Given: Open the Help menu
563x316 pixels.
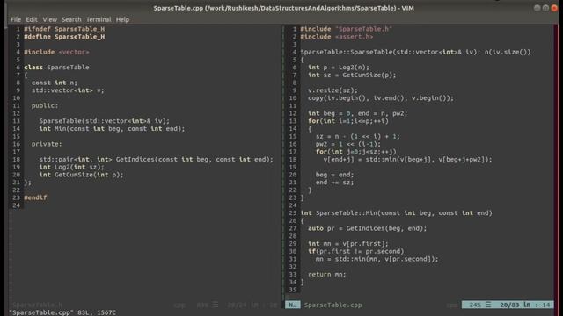Looking at the screenshot, I should pyautogui.click(x=122, y=19).
